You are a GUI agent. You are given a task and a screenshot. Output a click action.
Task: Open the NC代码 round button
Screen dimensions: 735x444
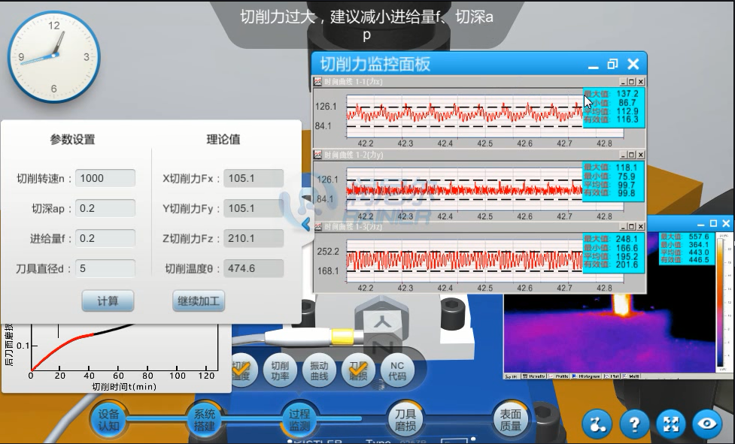click(397, 371)
